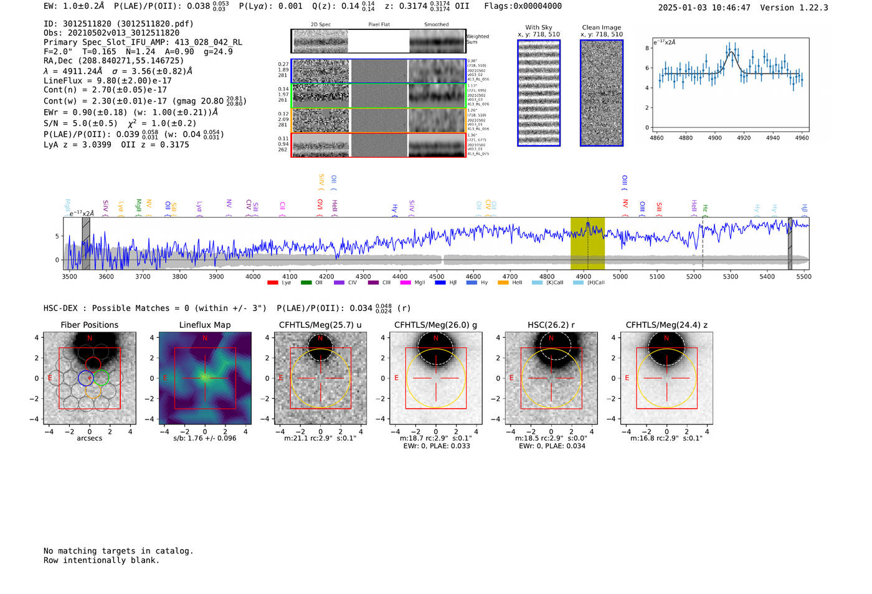Open the HSC(26.2) r cutout
872x594 pixels.
coord(551,378)
